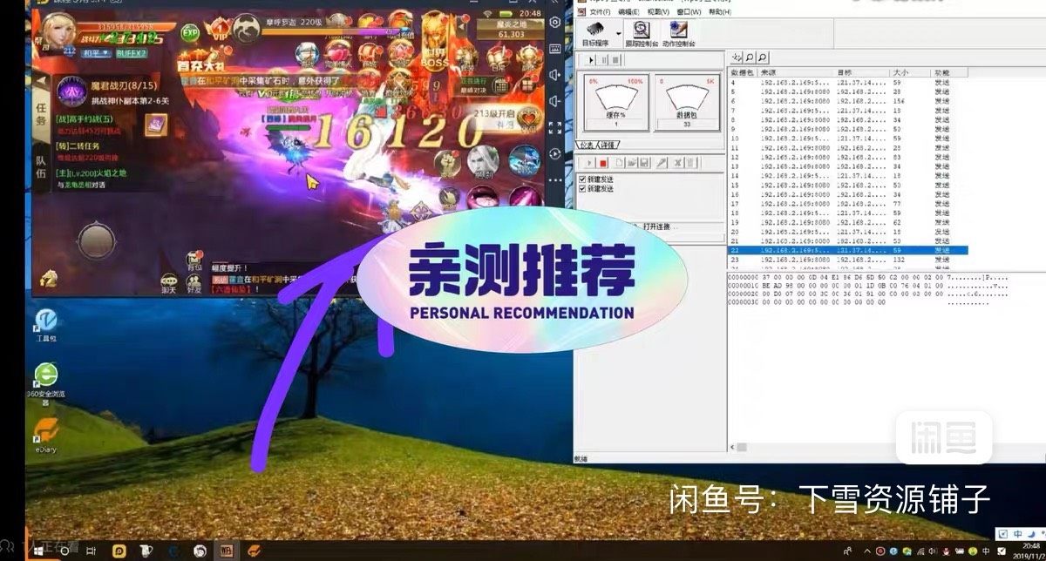Collapse the game quest panel arrow
1046x561 pixels.
[40, 80]
